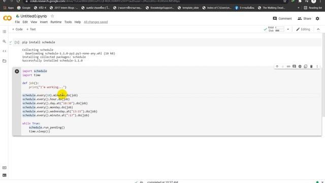
Task: Open the File menu
Action: (17, 22)
